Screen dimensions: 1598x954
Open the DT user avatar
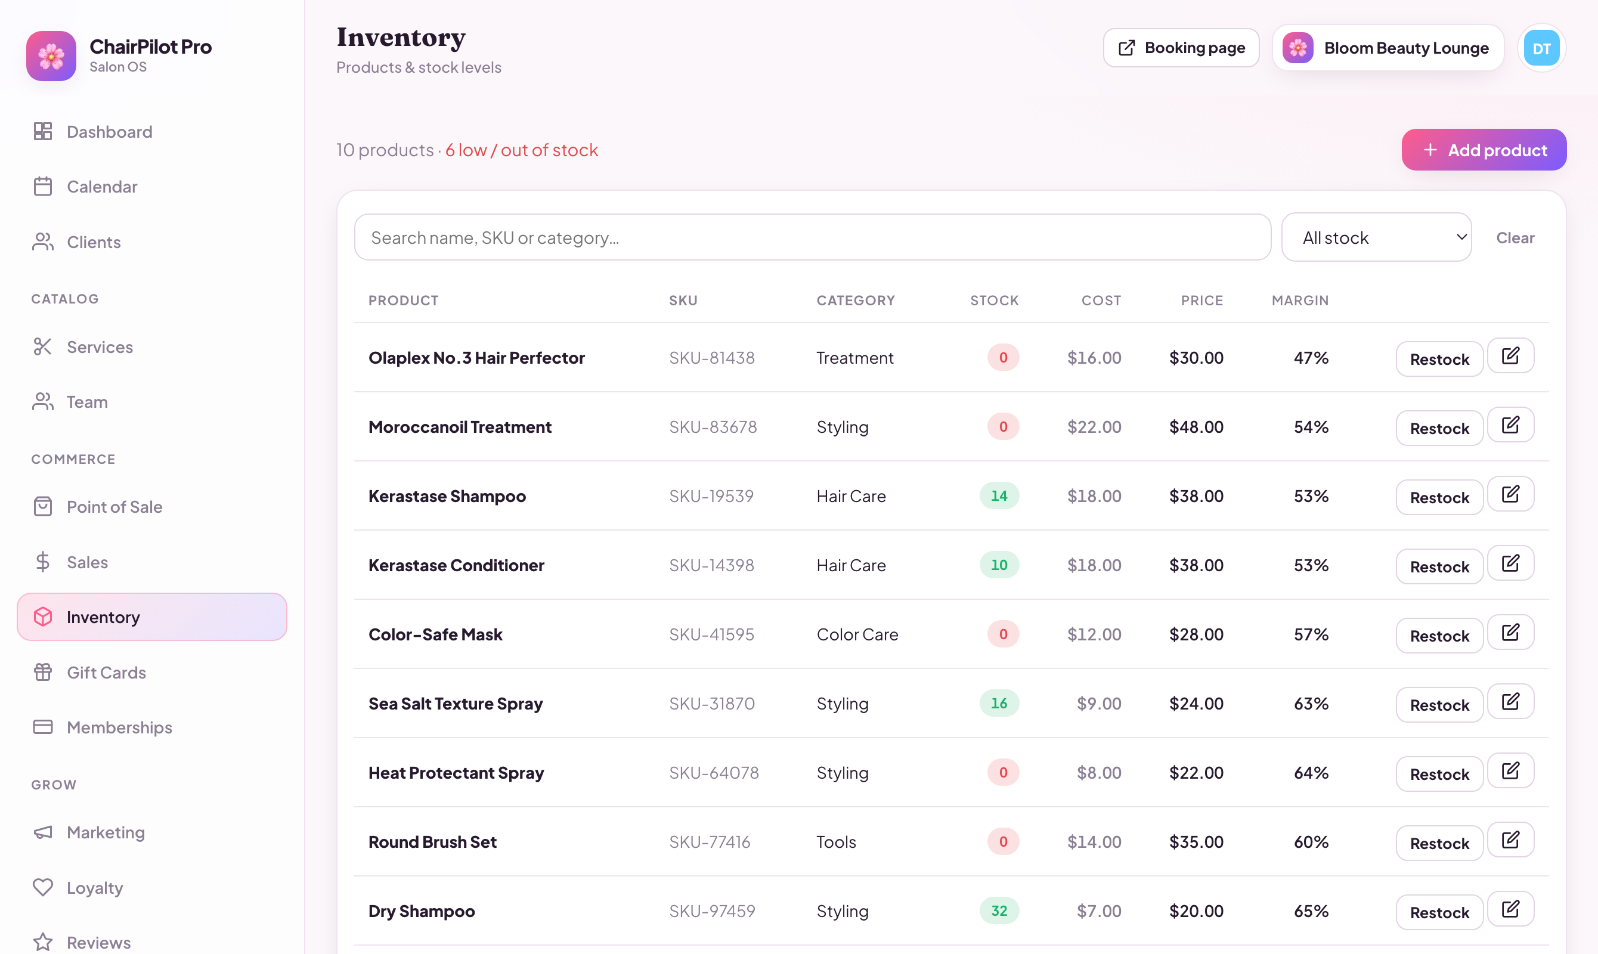[1541, 48]
